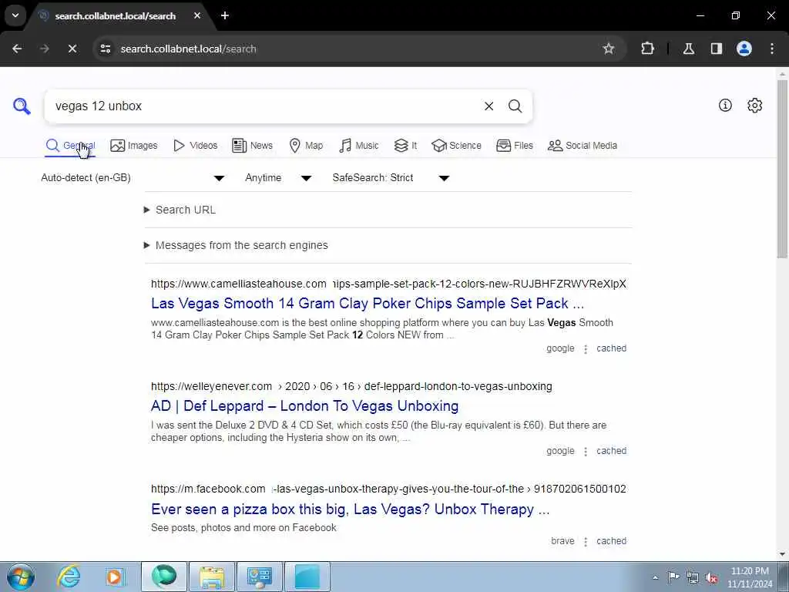Launch Internet Explorer from taskbar

pos(68,577)
